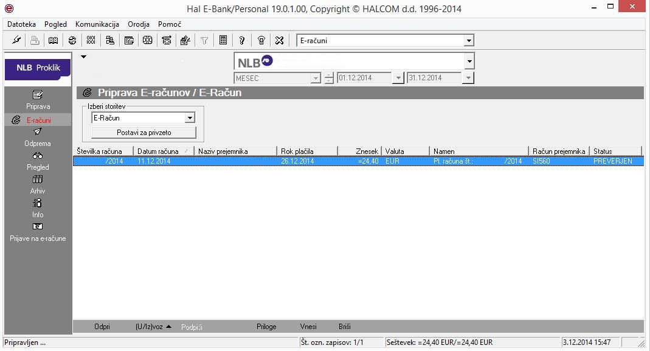This screenshot has width=650, height=351.
Task: Select the invoice row dated 11.12.2014
Action: click(x=359, y=161)
